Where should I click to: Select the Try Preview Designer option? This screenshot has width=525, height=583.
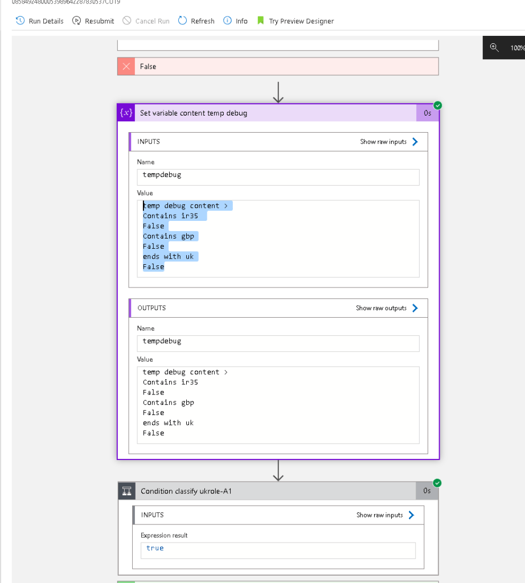(x=301, y=21)
